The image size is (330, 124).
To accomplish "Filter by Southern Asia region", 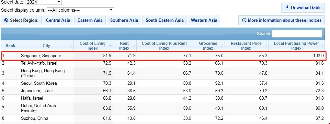I will pyautogui.click(x=124, y=20).
